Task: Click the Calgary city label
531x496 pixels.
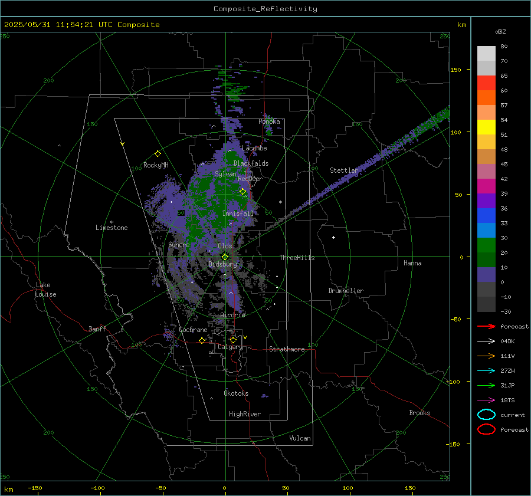Action: point(230,347)
